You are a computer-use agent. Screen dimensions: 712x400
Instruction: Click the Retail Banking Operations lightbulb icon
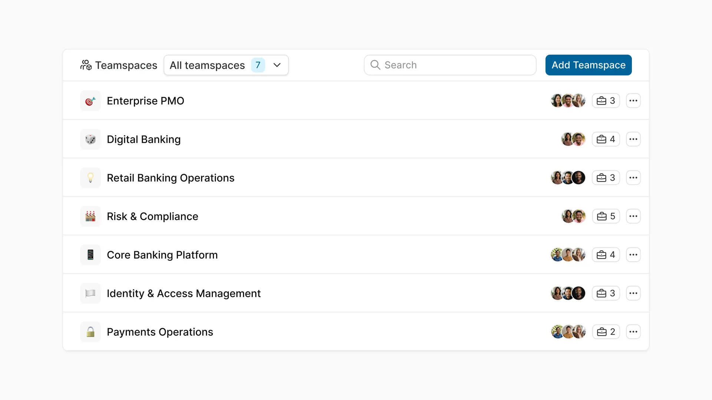90,178
